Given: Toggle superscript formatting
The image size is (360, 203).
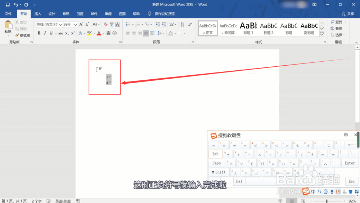Looking at the screenshot, I should pos(73,33).
